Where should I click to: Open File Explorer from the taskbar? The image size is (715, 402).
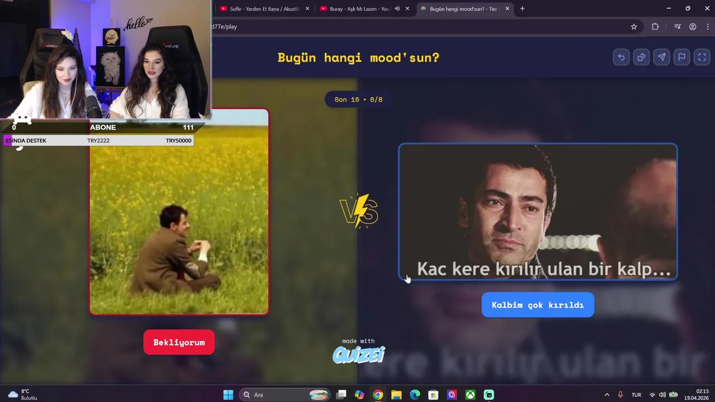pos(396,395)
